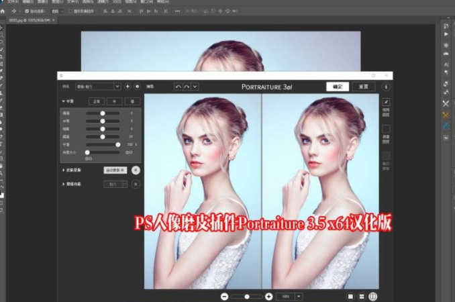The height and width of the screenshot is (302, 455).
Task: Switch to vertical split preview icon
Action: point(373,297)
